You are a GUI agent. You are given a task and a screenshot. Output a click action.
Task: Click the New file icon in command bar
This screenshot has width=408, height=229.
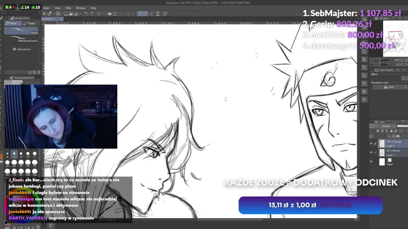[66, 14]
